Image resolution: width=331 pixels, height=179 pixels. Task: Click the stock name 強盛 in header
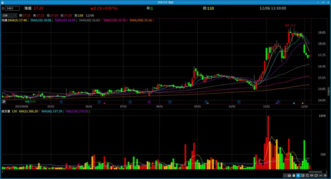point(28,8)
